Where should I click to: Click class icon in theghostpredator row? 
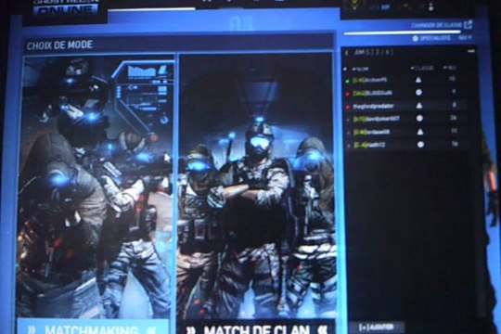click(x=419, y=106)
